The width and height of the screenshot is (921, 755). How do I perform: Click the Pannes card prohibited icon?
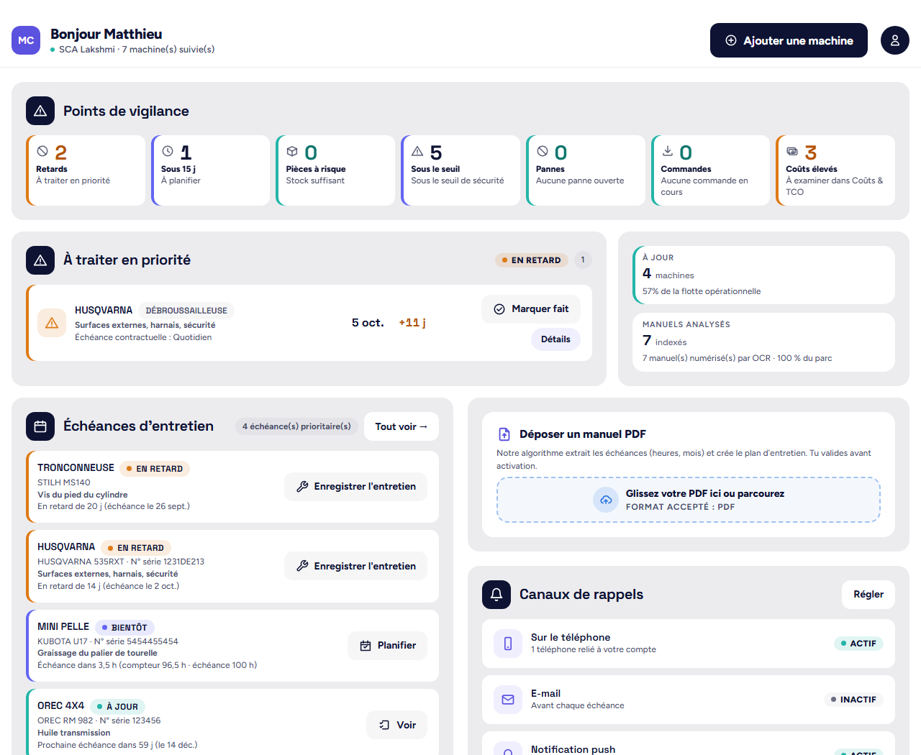tap(543, 152)
